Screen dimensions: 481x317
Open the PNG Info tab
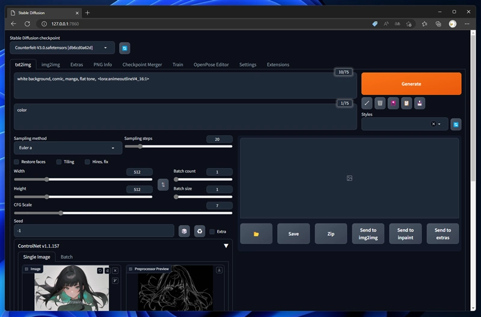point(103,65)
